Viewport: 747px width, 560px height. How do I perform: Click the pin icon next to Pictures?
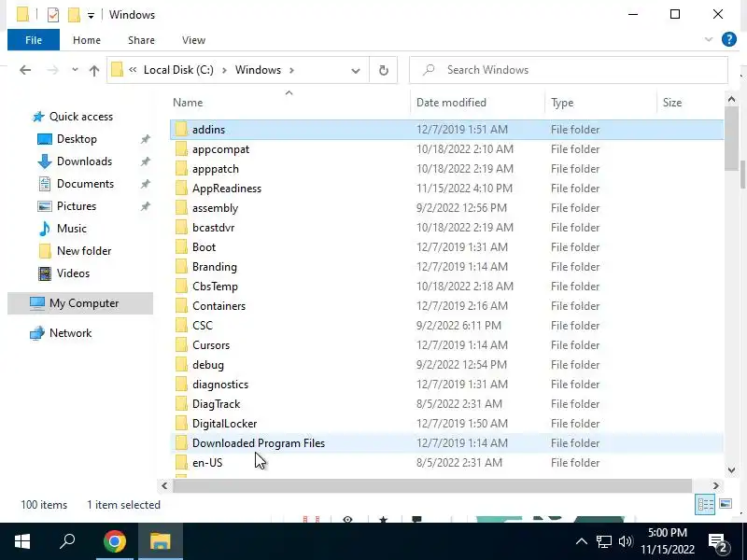point(146,206)
